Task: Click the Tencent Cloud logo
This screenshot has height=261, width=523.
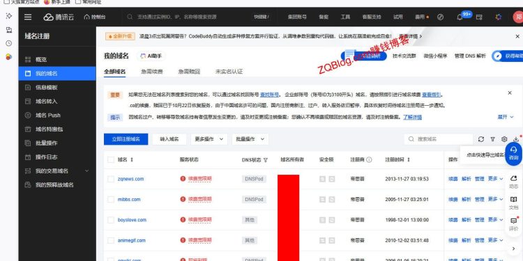Action: point(59,17)
